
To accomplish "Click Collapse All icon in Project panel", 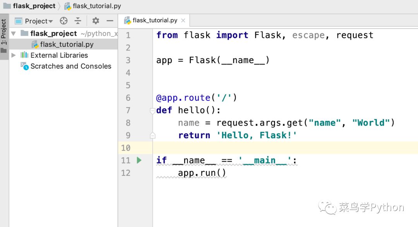I will (x=78, y=21).
